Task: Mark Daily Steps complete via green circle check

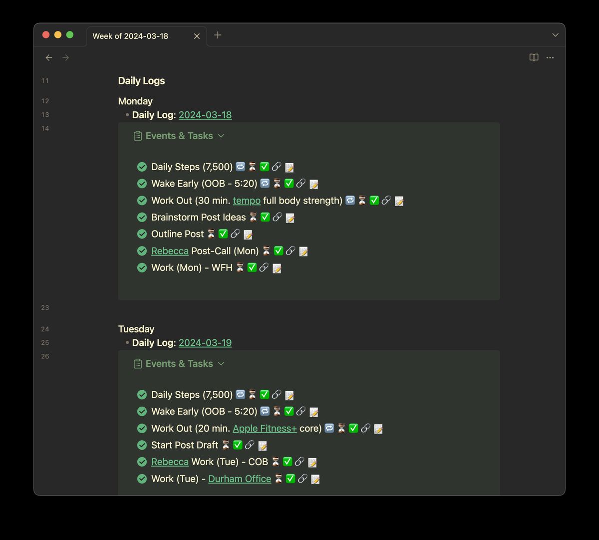Action: (x=142, y=167)
